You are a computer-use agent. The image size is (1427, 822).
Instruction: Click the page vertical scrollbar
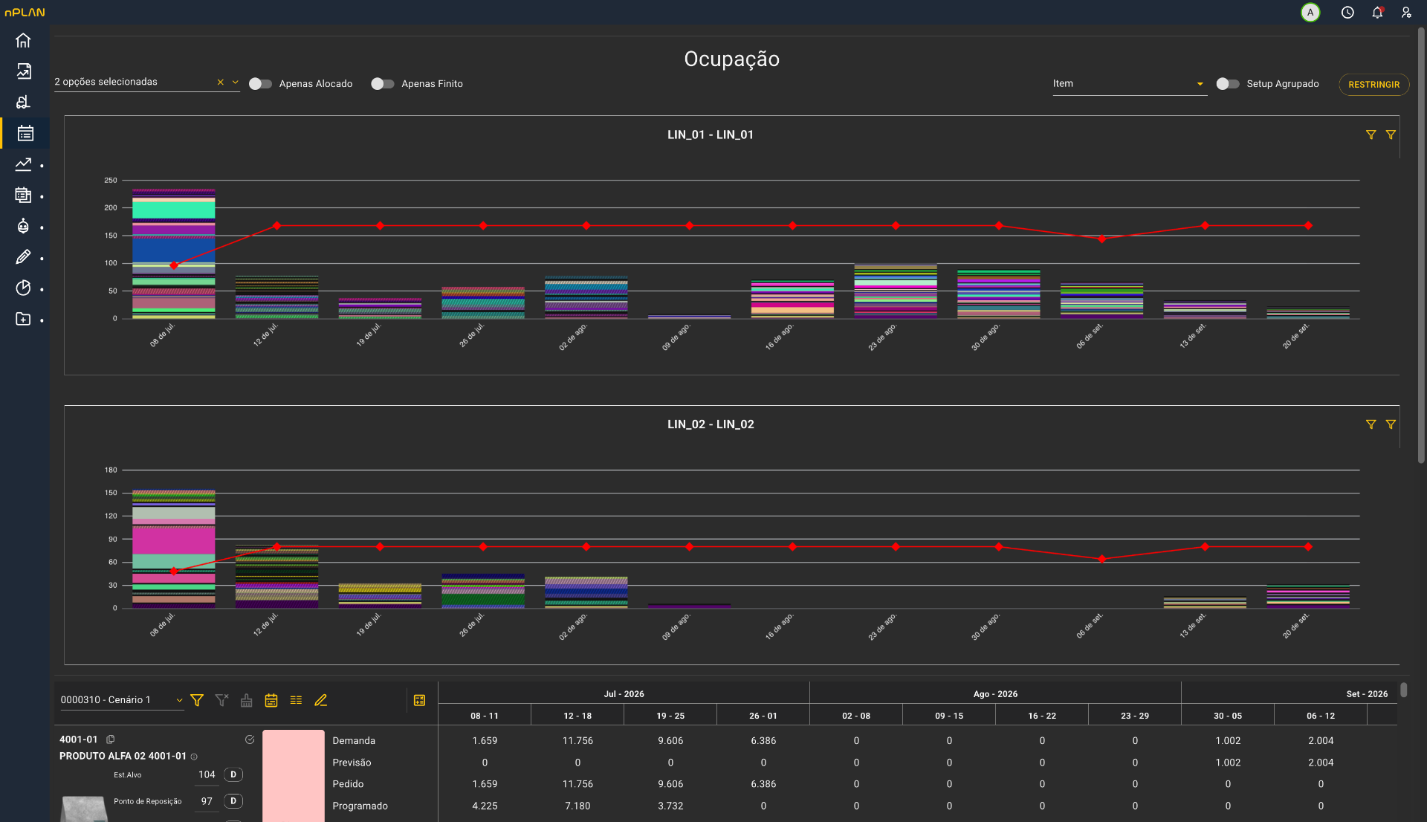pos(1421,245)
